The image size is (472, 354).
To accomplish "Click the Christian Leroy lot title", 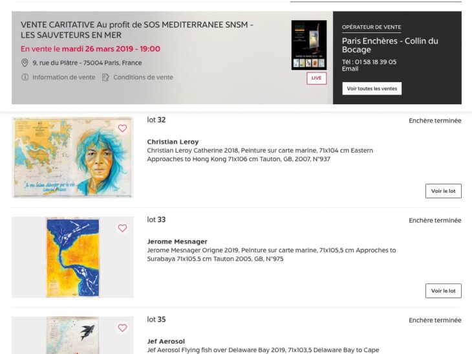I will tap(173, 142).
